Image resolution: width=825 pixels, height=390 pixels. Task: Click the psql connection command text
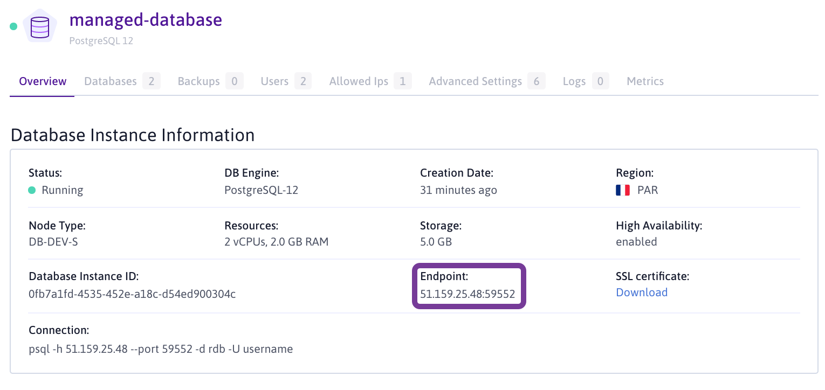(161, 349)
